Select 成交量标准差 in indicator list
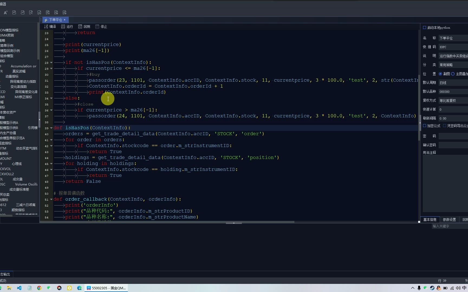 click(19, 189)
